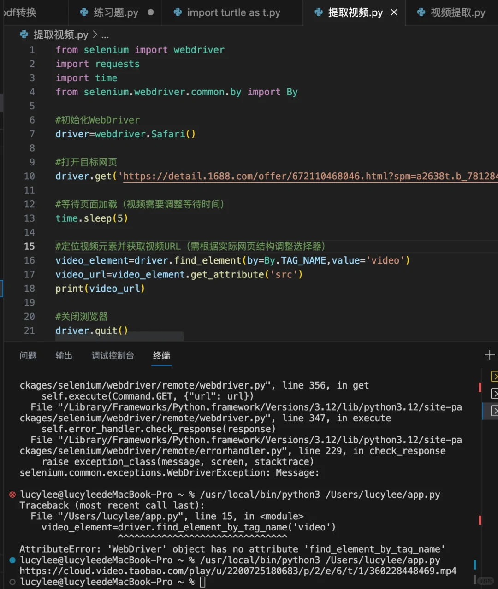
Task: Open a new terminal with the plus icon
Action: [x=489, y=355]
